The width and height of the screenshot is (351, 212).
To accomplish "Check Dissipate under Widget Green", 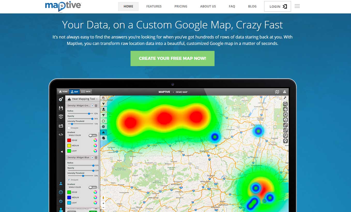I will pyautogui.click(x=69, y=128).
